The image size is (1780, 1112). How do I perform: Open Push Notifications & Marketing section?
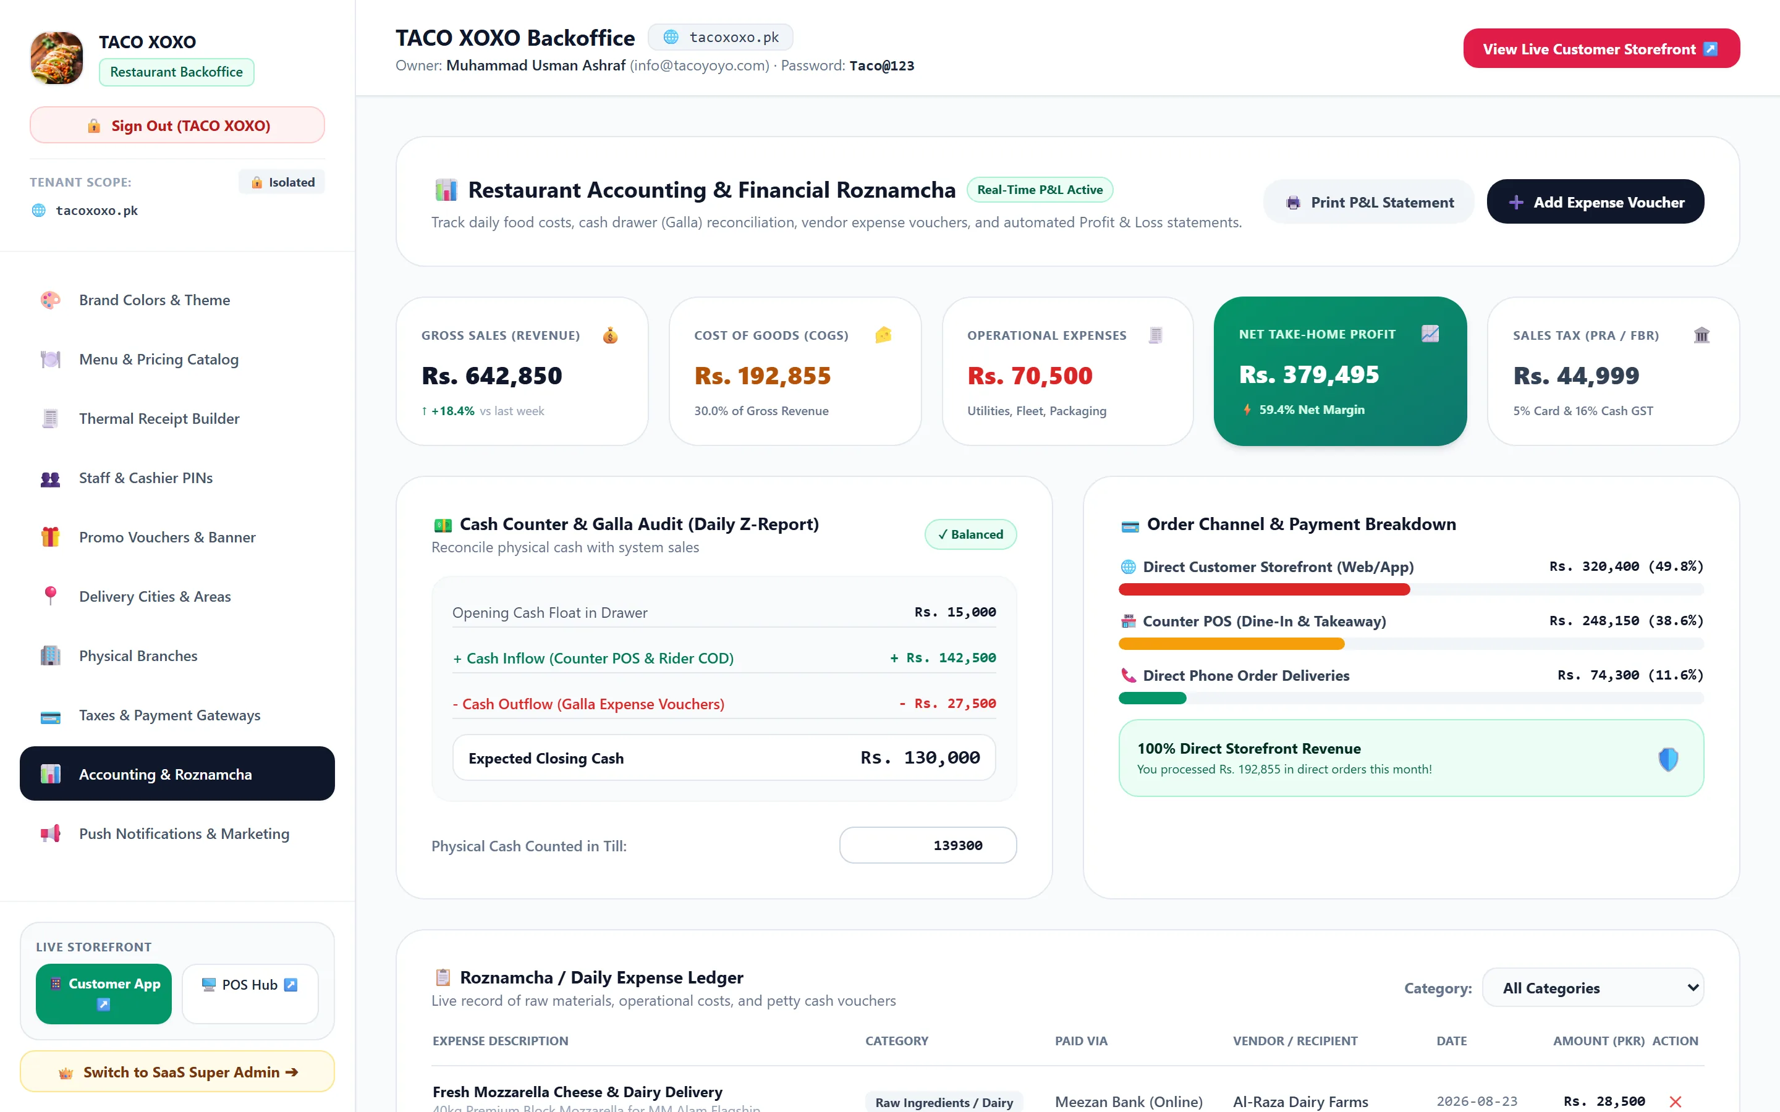click(x=177, y=834)
